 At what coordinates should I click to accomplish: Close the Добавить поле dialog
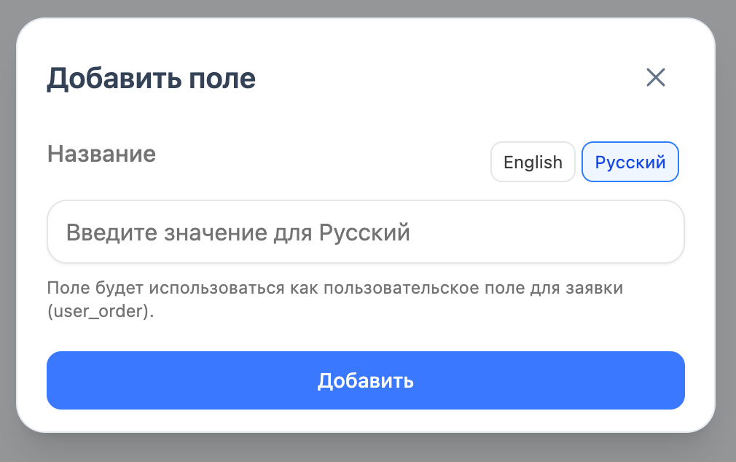[x=656, y=77]
